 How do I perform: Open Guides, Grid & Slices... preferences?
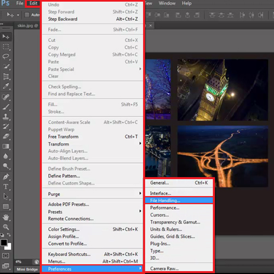(179, 236)
